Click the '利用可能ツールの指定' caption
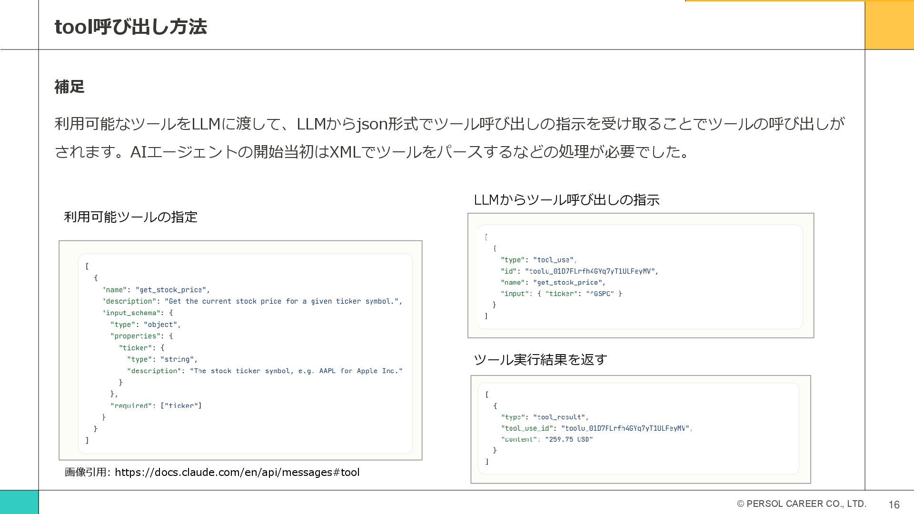Screen dimensions: 914x514 click(x=130, y=217)
